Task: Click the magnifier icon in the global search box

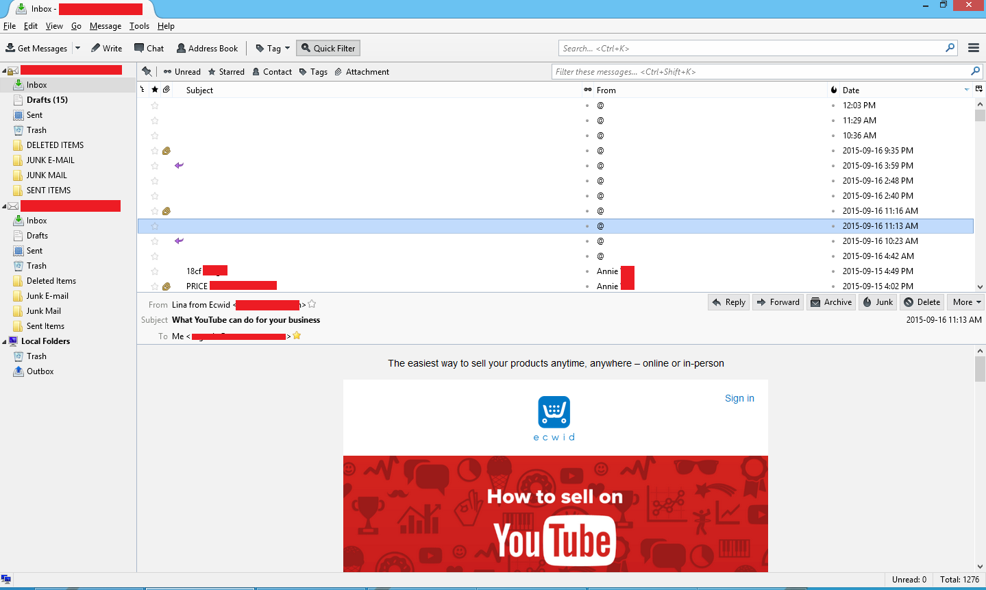Action: 950,48
